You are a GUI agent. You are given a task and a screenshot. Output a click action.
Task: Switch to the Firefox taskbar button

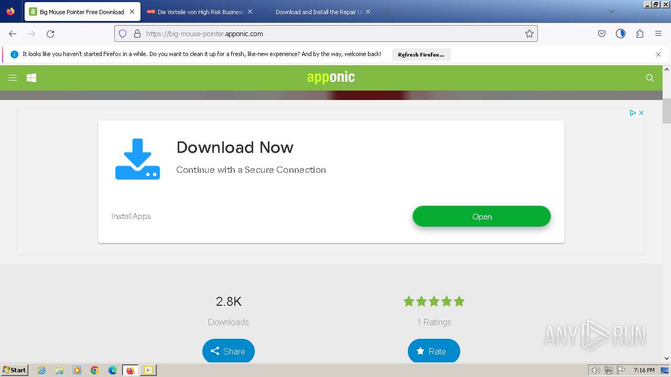[131, 370]
